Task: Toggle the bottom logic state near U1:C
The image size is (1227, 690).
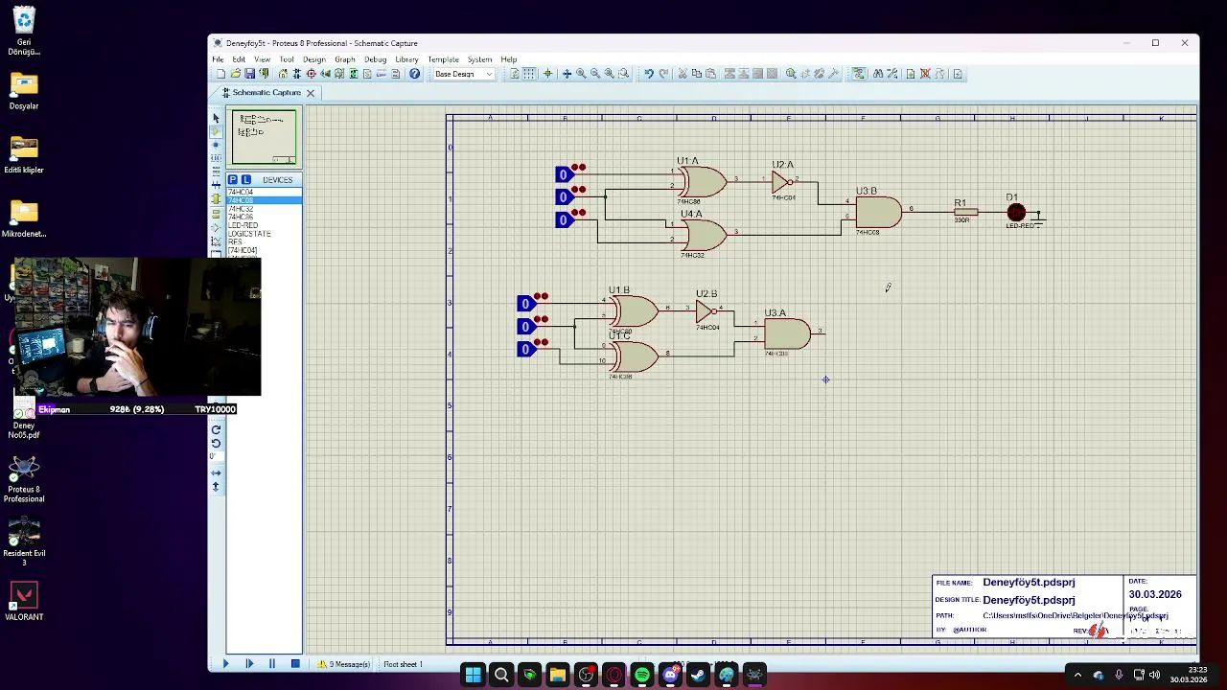Action: point(525,350)
